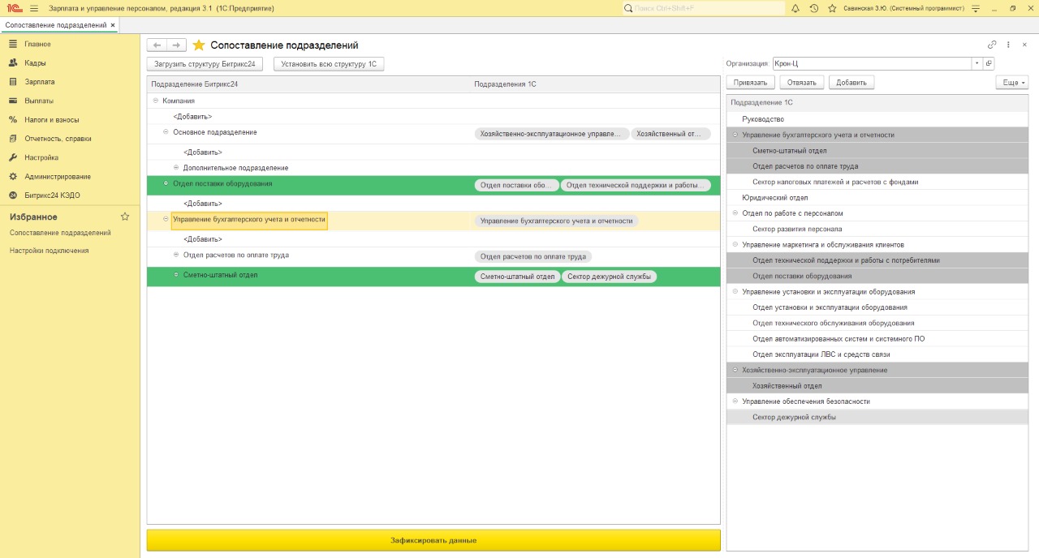Click the Отвязать button

point(802,82)
